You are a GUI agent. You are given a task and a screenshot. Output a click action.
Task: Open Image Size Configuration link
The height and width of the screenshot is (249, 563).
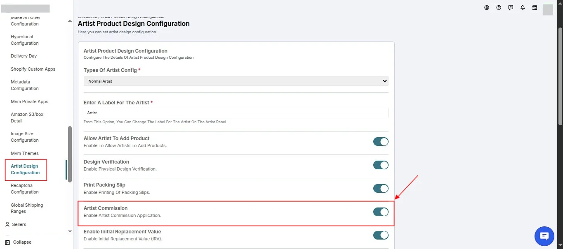tap(25, 137)
